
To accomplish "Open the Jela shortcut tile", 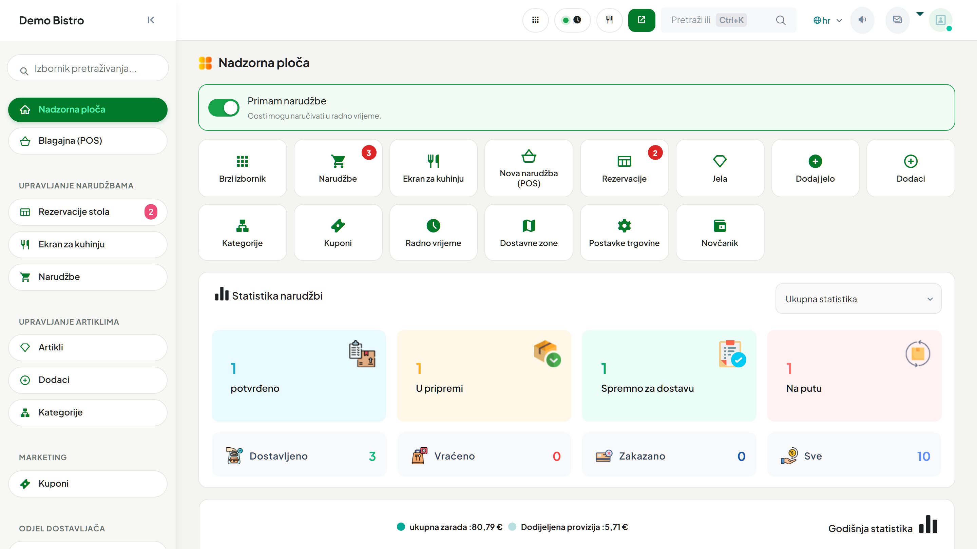I will click(720, 168).
